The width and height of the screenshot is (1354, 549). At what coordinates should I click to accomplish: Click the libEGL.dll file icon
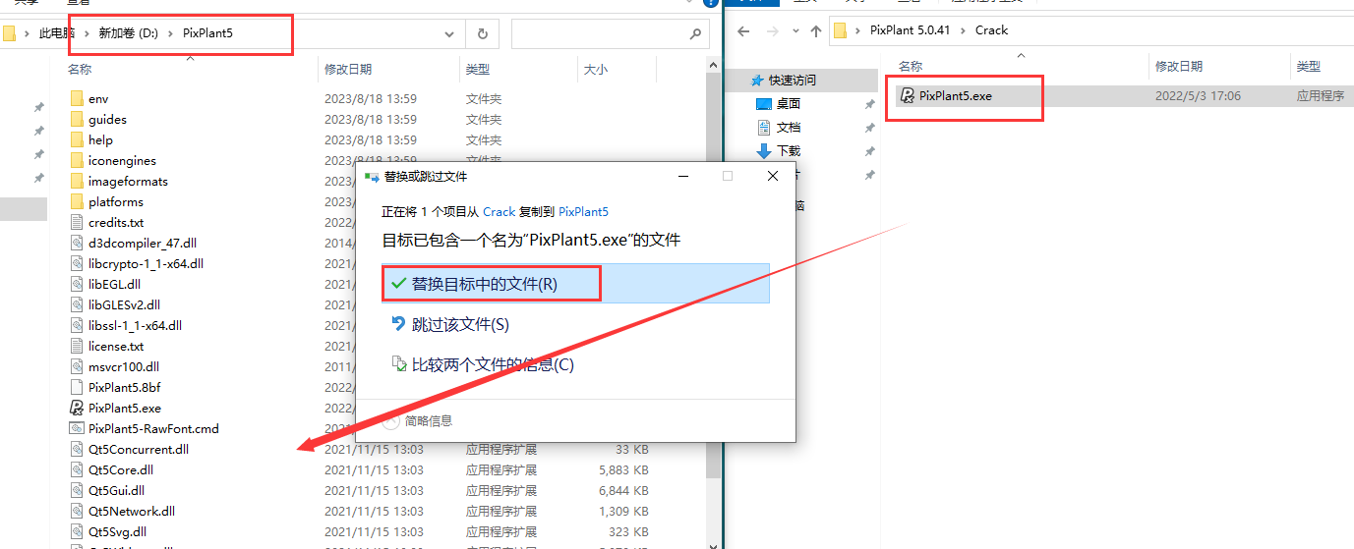pos(77,284)
